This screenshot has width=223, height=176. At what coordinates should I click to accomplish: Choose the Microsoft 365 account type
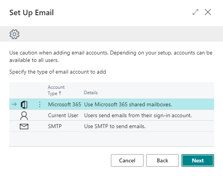64,104
